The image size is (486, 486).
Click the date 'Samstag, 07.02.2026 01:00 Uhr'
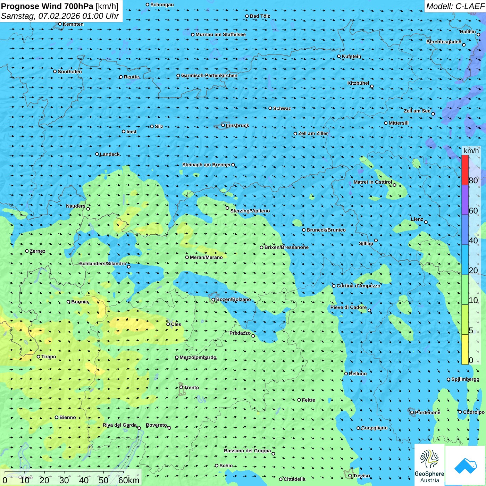coord(60,16)
